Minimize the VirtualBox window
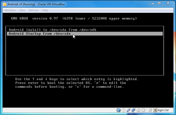 tap(153, 3)
